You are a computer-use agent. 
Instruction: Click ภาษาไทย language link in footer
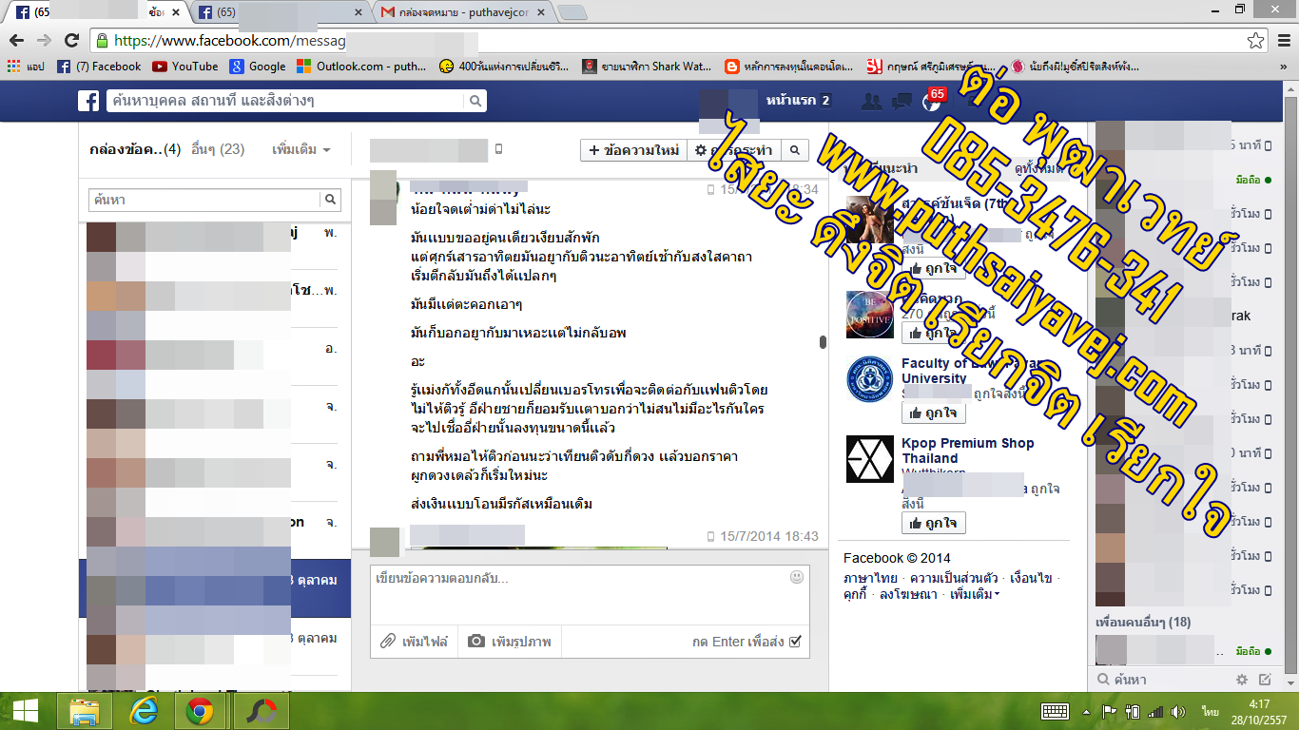click(870, 578)
